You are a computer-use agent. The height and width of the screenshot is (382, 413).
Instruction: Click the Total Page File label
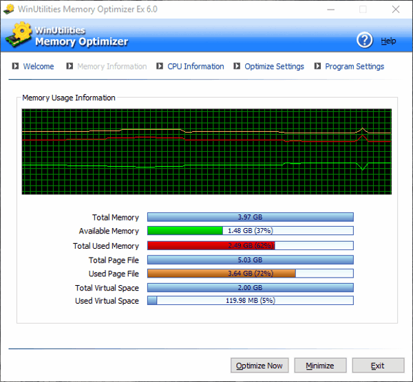(114, 260)
